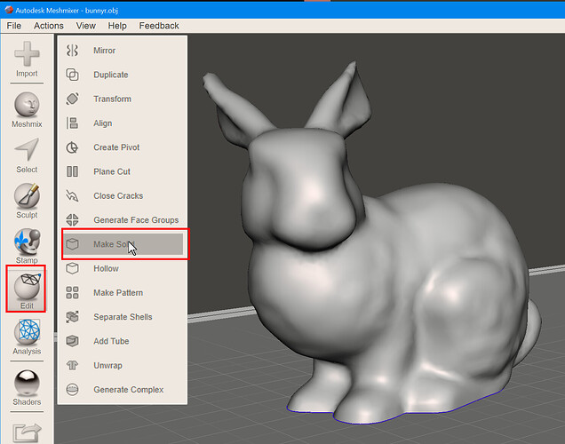This screenshot has width=565, height=444.
Task: Click the export arrow icon at sidebar bottom
Action: 27,432
